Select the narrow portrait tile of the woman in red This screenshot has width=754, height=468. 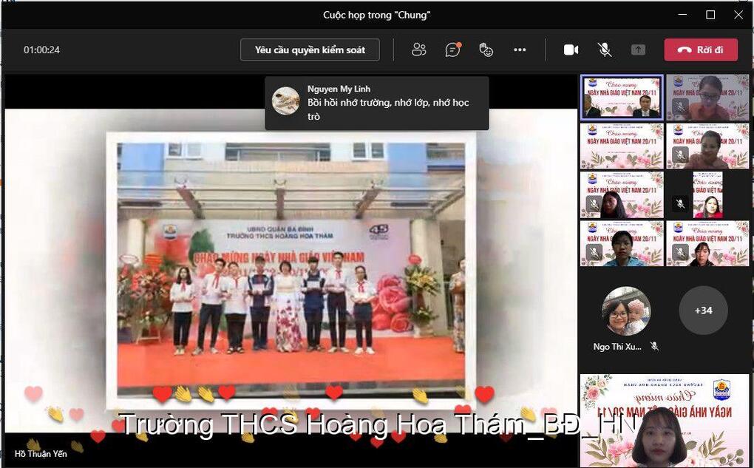coord(707,194)
